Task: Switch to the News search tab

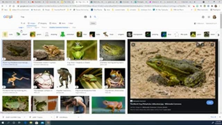Action: coord(62,23)
